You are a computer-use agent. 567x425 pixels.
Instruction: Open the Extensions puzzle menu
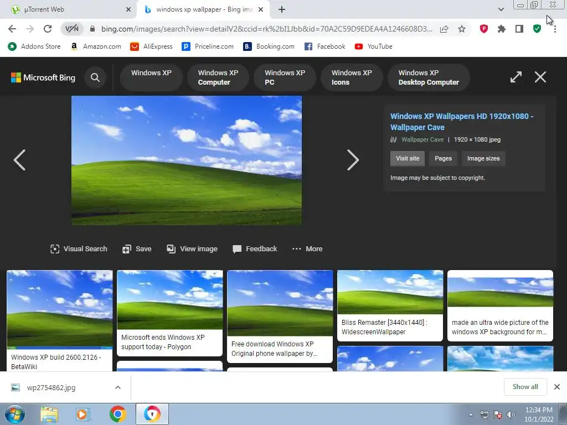(x=502, y=29)
